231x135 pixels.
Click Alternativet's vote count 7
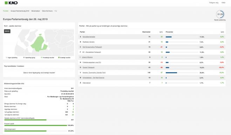coord(150,83)
